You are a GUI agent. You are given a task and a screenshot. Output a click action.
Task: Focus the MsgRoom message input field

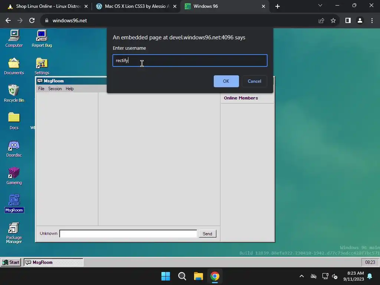tap(128, 234)
